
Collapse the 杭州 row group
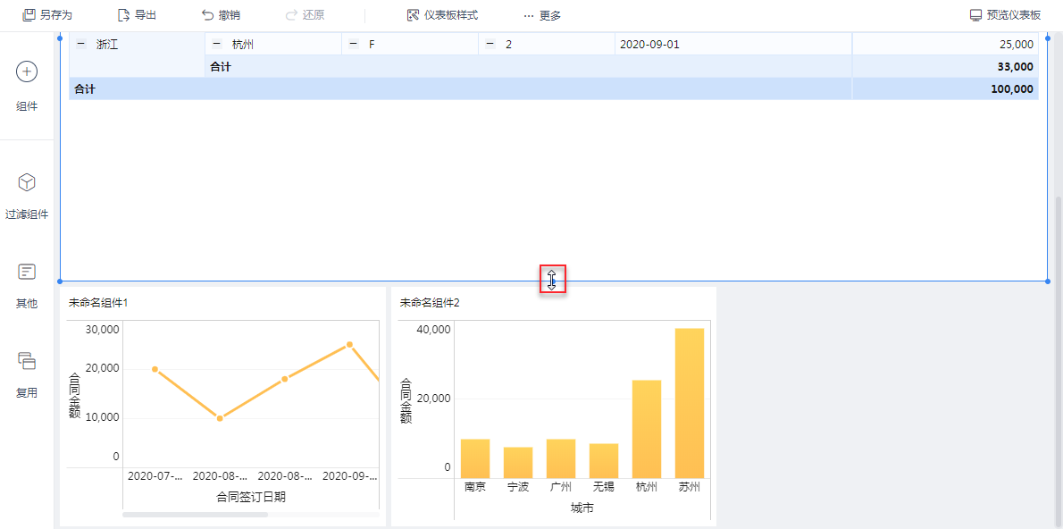point(217,44)
